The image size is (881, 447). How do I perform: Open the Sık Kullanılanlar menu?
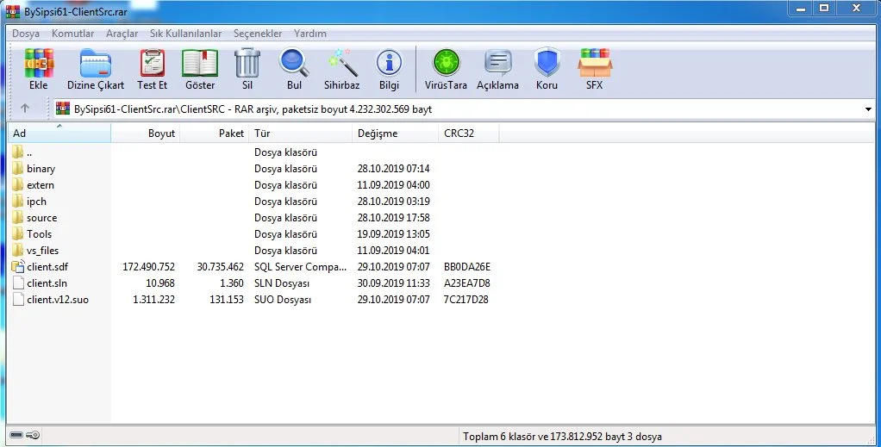pyautogui.click(x=185, y=34)
